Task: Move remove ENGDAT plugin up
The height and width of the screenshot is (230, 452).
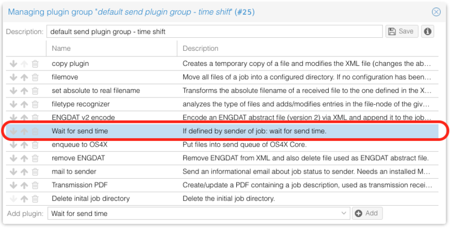Action: [24, 158]
